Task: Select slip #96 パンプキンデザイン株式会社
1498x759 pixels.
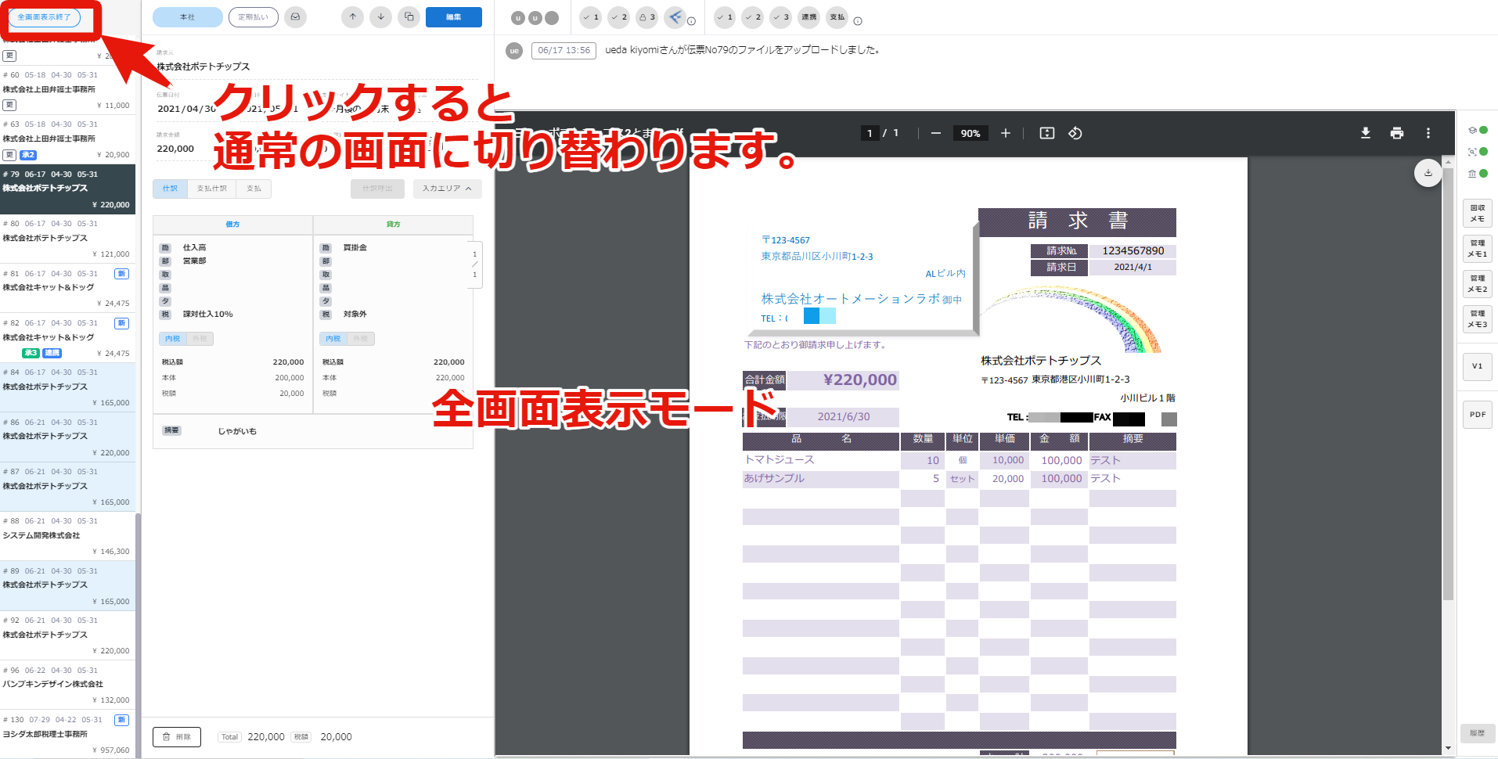Action: (x=68, y=685)
